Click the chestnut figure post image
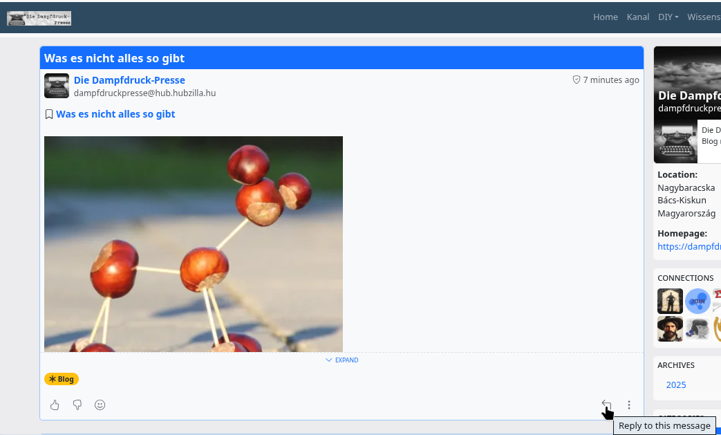 pyautogui.click(x=194, y=243)
